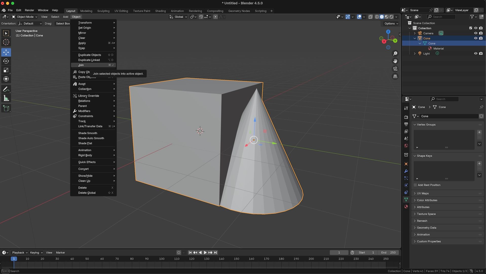The height and width of the screenshot is (274, 486).
Task: Collapse the Cone hierarchy in the Outliner
Action: click(x=415, y=38)
